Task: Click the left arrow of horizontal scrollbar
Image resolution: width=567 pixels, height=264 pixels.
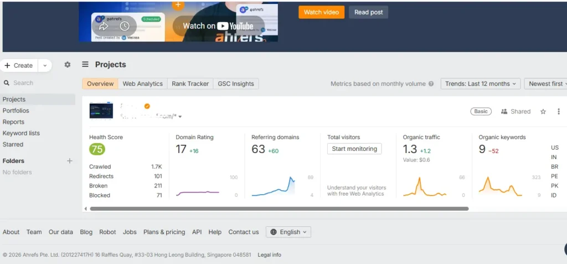Action: tap(86, 209)
